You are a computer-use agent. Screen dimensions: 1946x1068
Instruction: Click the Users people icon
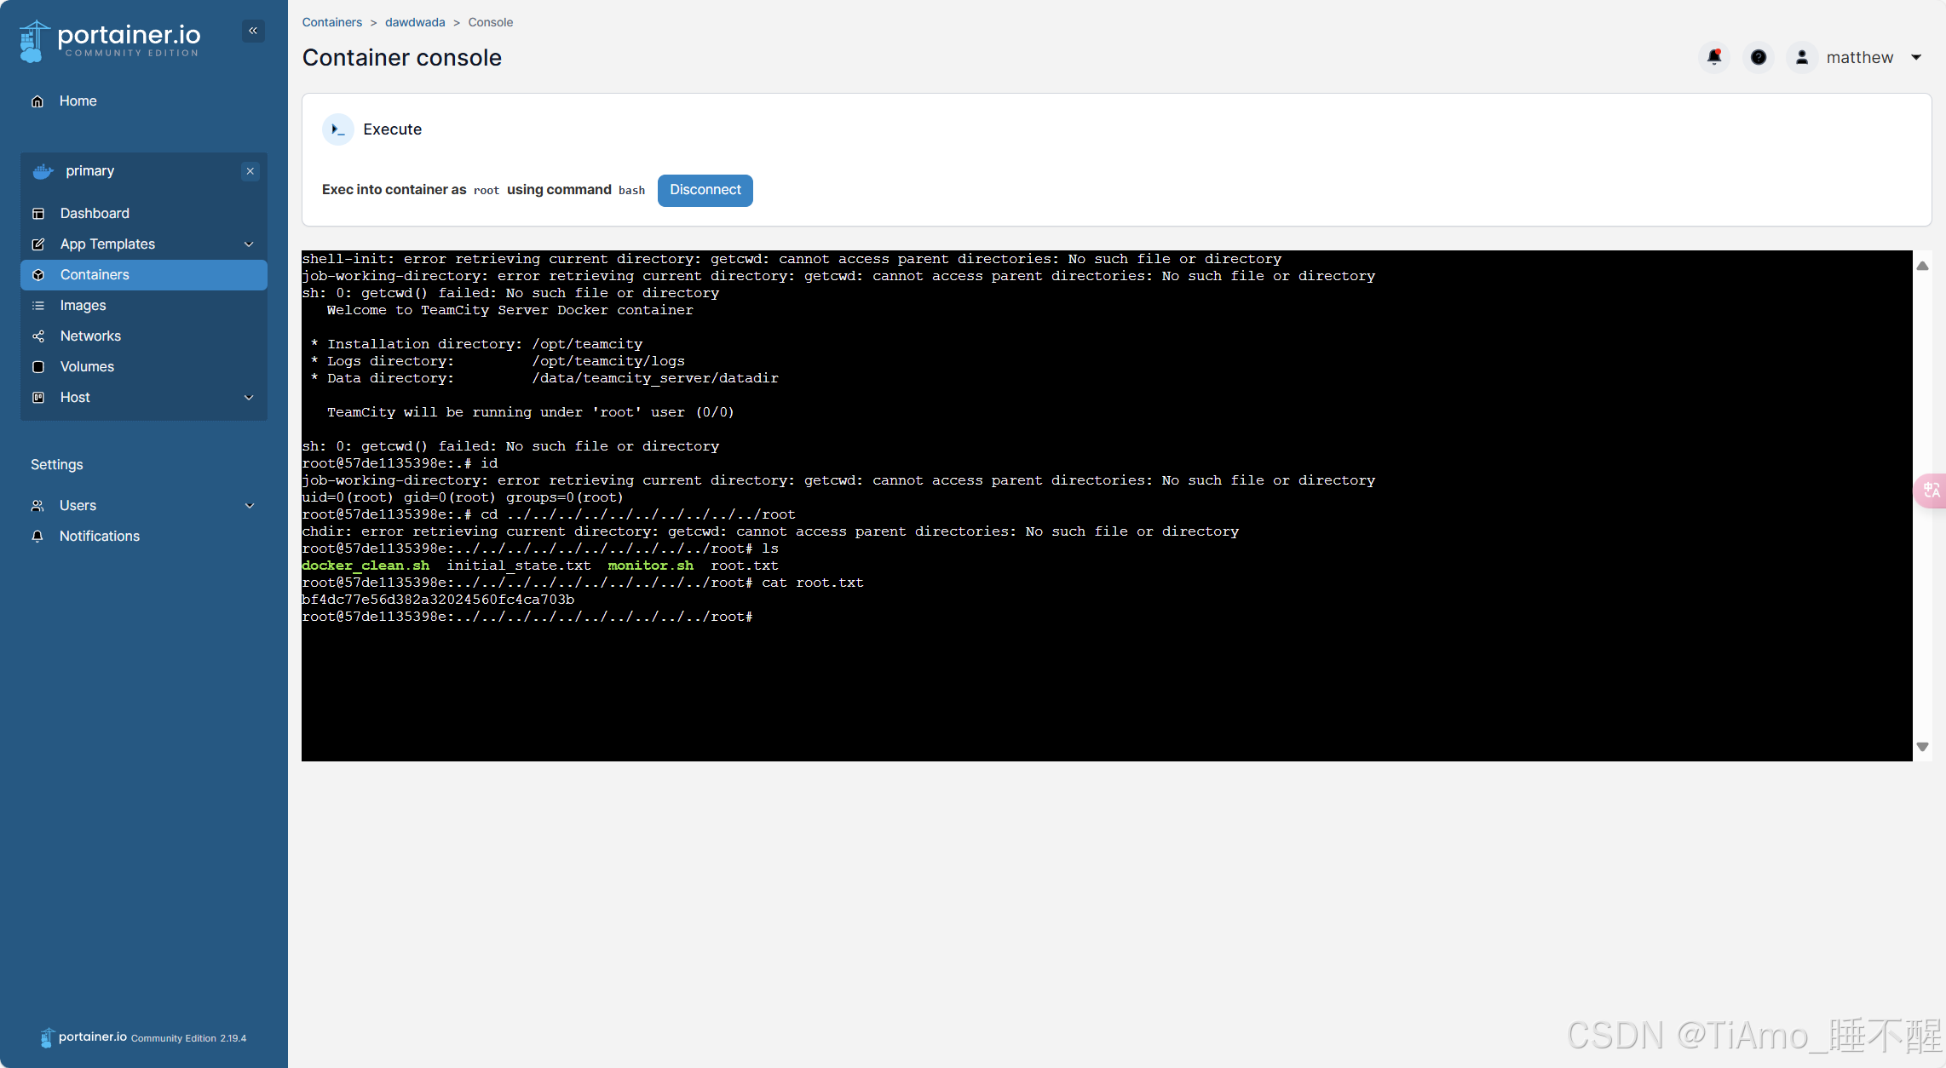[x=37, y=506]
